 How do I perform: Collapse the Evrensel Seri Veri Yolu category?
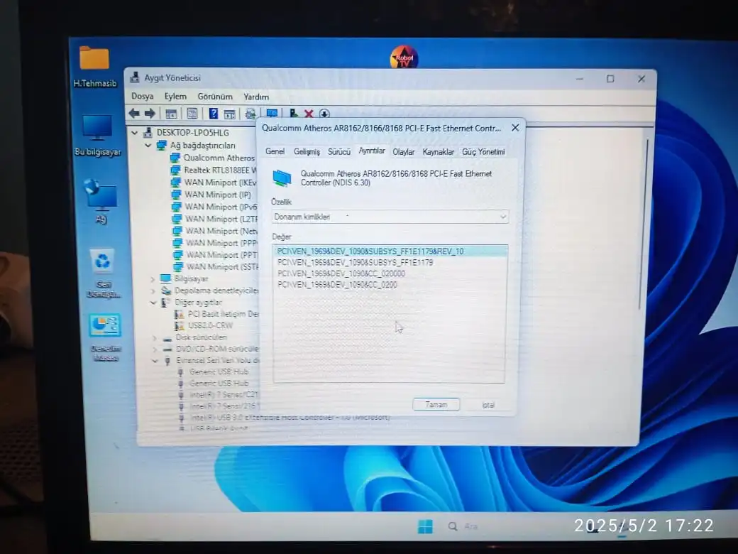[155, 360]
